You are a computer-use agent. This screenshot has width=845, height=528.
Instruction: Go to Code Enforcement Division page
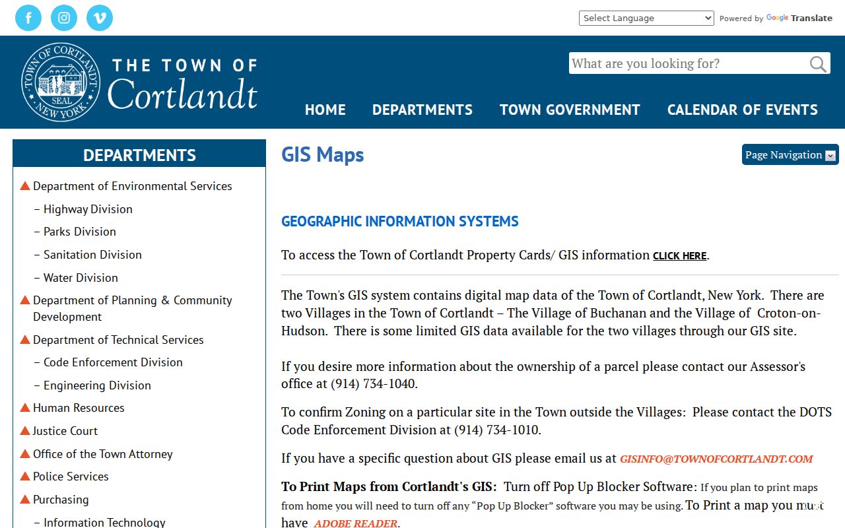tap(113, 362)
